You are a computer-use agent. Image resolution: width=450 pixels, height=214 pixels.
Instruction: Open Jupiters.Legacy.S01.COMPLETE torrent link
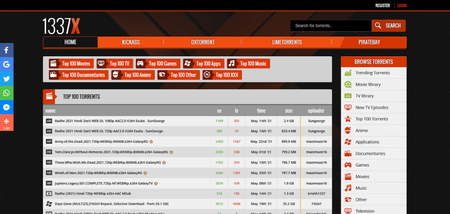click(104, 183)
